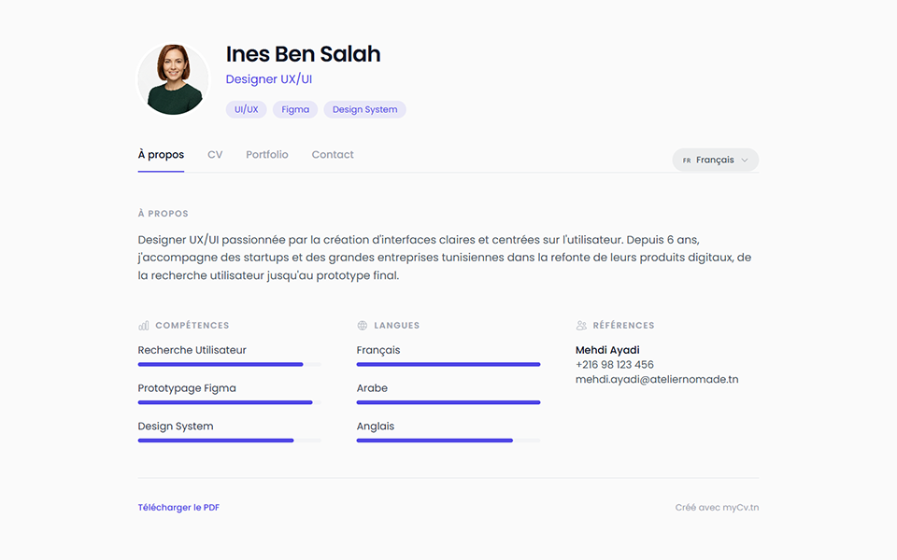Select the À propos tab
The height and width of the screenshot is (560, 897).
click(x=161, y=155)
